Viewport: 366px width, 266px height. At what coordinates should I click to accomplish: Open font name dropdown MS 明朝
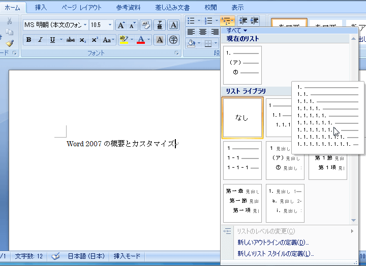[x=85, y=25]
